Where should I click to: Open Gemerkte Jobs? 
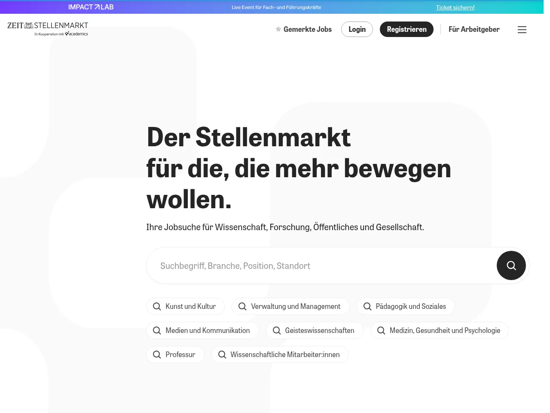click(x=304, y=29)
